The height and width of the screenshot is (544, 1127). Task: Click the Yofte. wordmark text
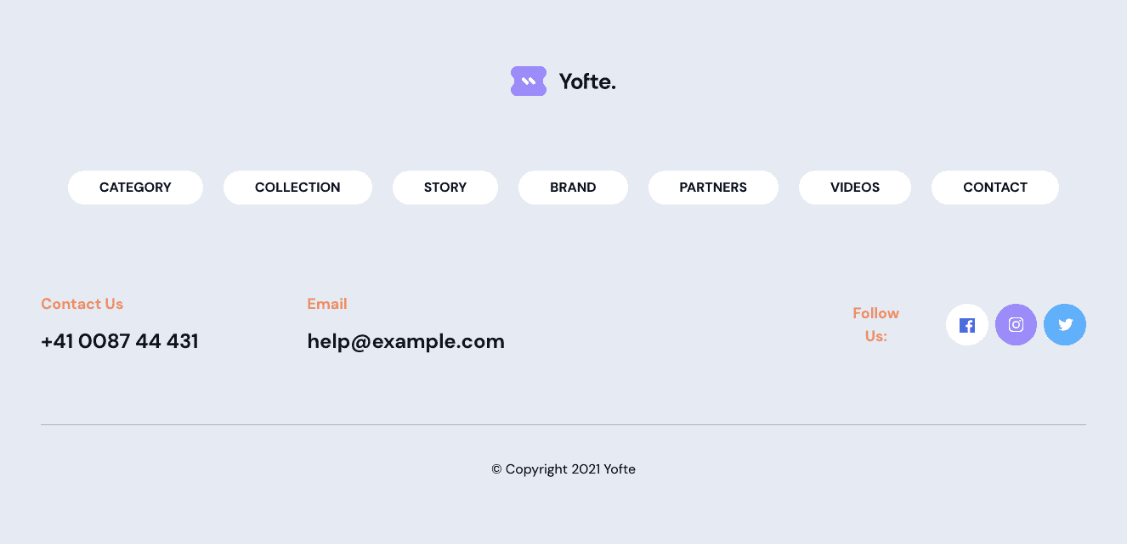(587, 81)
